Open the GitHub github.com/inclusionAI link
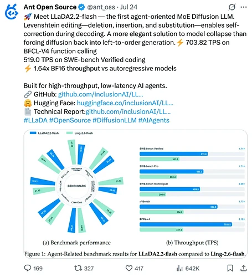The image size is (252, 277). [101, 94]
